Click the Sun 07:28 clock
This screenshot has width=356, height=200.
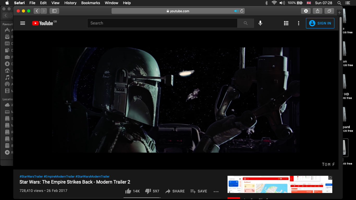(x=324, y=3)
